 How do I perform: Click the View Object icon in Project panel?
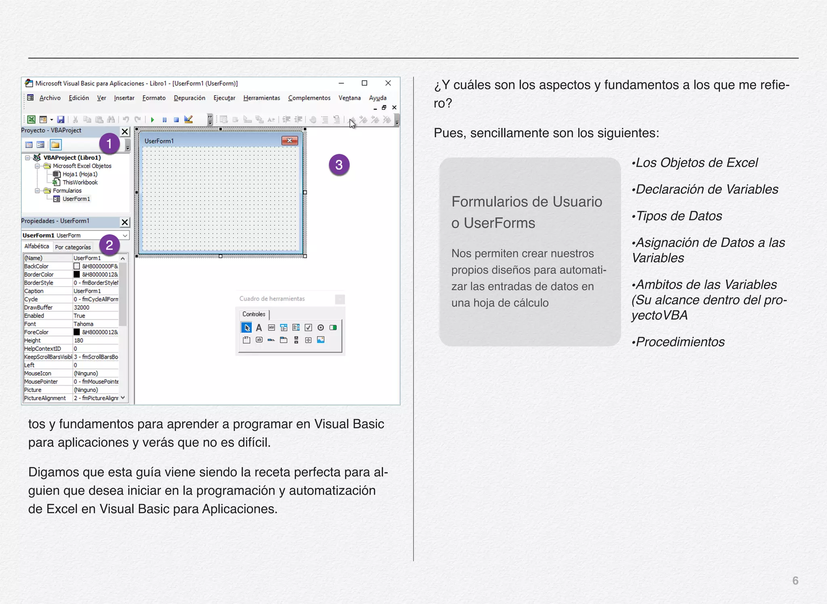point(40,145)
